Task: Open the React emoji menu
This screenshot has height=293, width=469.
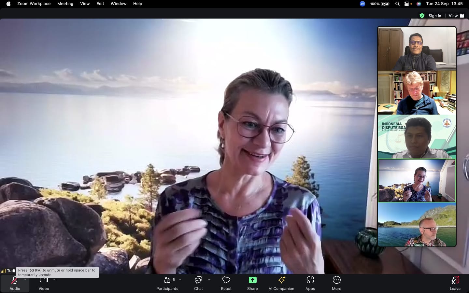Action: pos(226,283)
